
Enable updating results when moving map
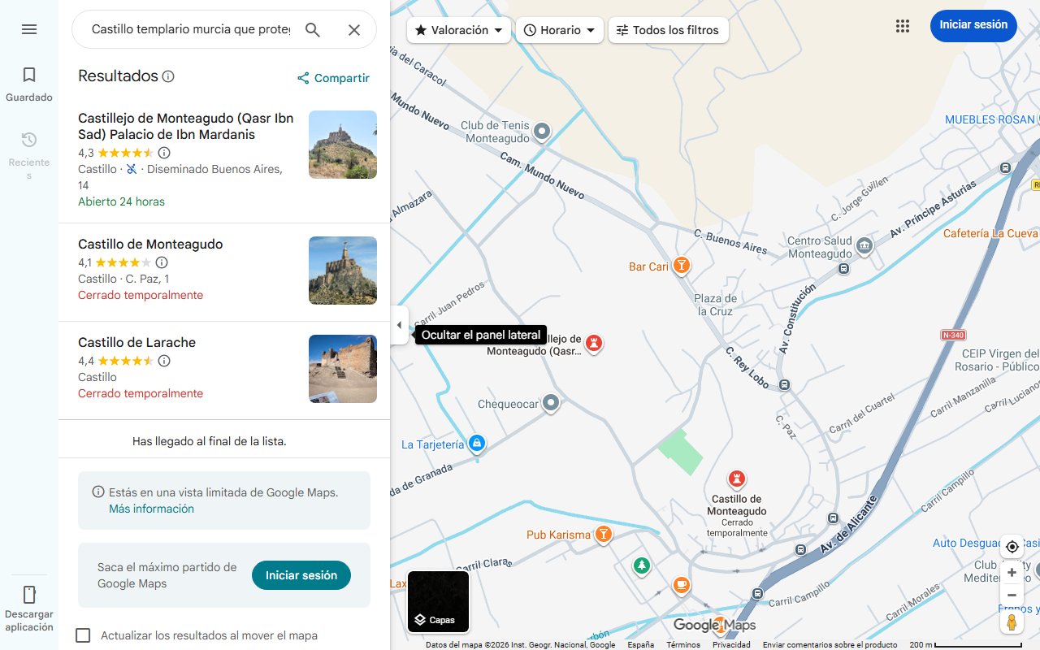coord(83,635)
